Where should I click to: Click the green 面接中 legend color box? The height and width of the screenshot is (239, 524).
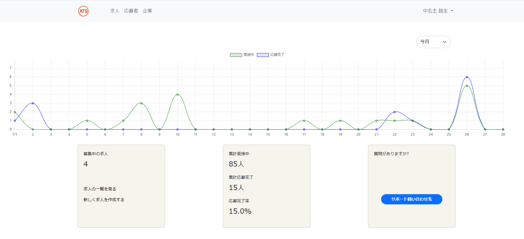[x=236, y=55]
